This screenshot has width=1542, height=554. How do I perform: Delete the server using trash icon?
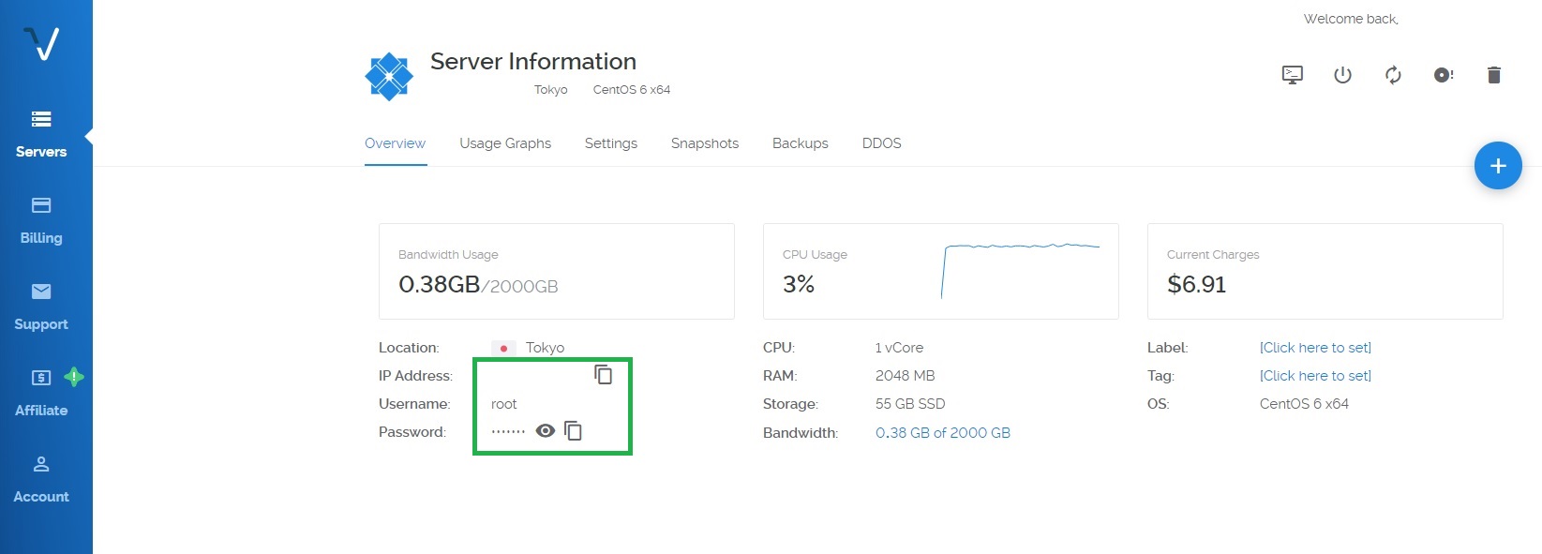(x=1494, y=75)
